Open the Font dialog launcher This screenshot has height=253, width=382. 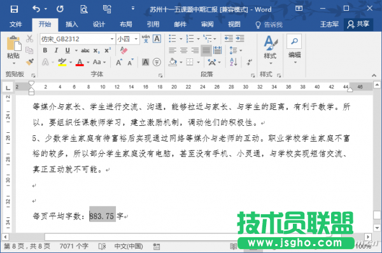(160, 76)
